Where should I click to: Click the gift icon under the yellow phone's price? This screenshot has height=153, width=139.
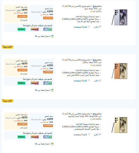[52, 144]
